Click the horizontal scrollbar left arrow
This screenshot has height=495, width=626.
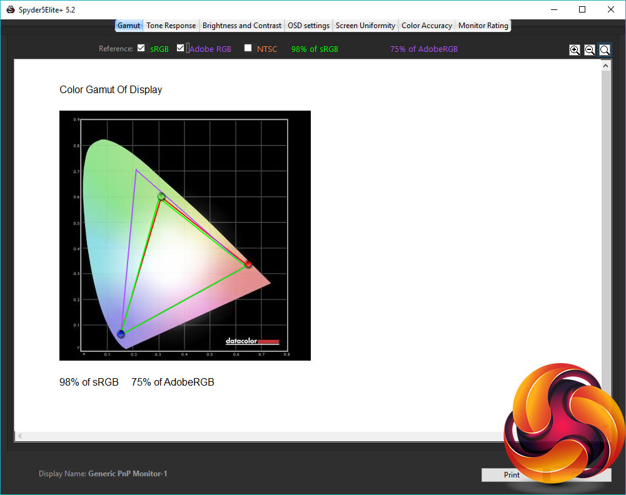pyautogui.click(x=20, y=436)
